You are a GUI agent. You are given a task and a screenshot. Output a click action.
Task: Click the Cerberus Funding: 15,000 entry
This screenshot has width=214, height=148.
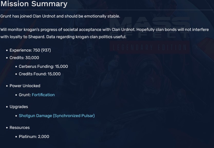pyautogui.click(x=43, y=67)
